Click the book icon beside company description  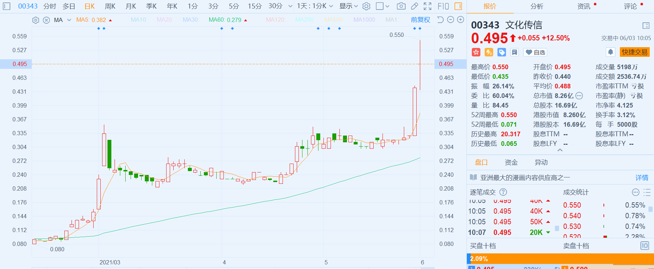[x=473, y=177]
